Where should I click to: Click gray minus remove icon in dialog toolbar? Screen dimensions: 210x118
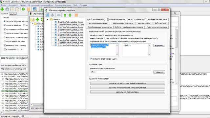point(58,15)
